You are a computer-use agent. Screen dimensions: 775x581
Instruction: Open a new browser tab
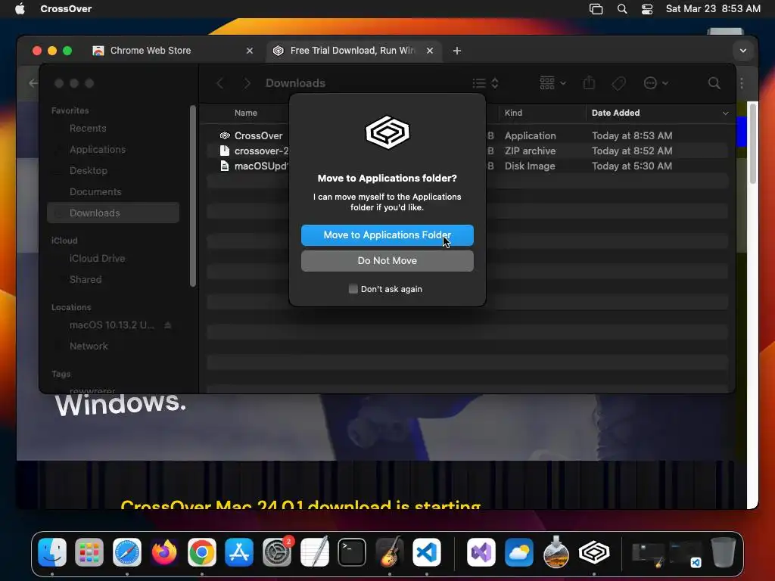(456, 51)
